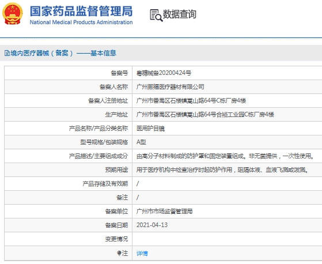Click the 备注 row label
The height and width of the screenshot is (264, 322).
122,198
